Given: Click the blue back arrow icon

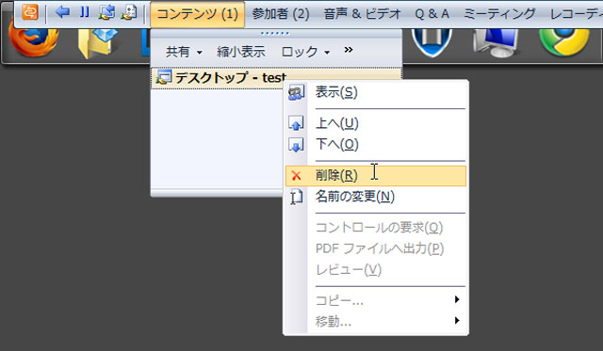Looking at the screenshot, I should click(x=62, y=12).
